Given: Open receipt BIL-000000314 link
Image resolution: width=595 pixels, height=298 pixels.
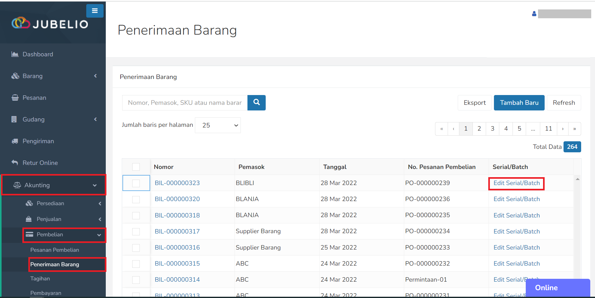Looking at the screenshot, I should [177, 279].
